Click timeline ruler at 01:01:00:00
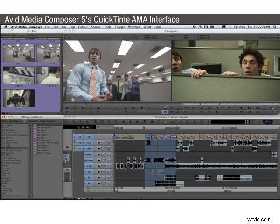The width and height of the screenshot is (280, 224). click(229, 128)
